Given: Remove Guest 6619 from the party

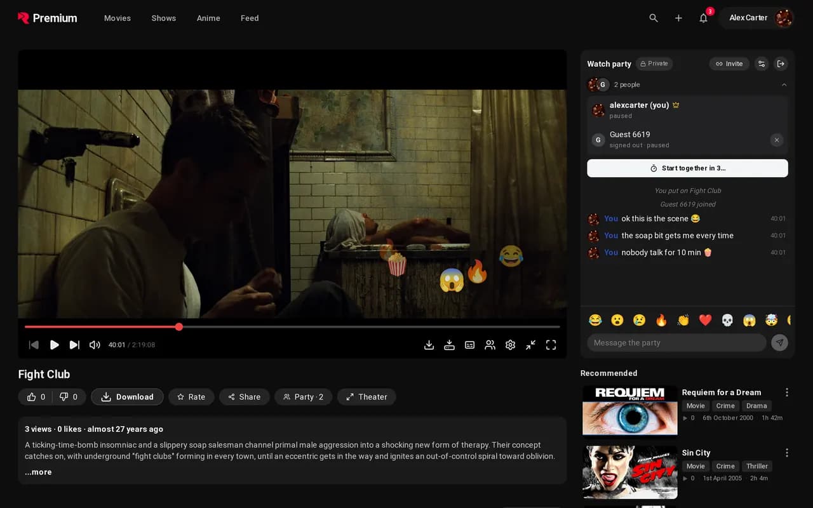Looking at the screenshot, I should (x=777, y=140).
